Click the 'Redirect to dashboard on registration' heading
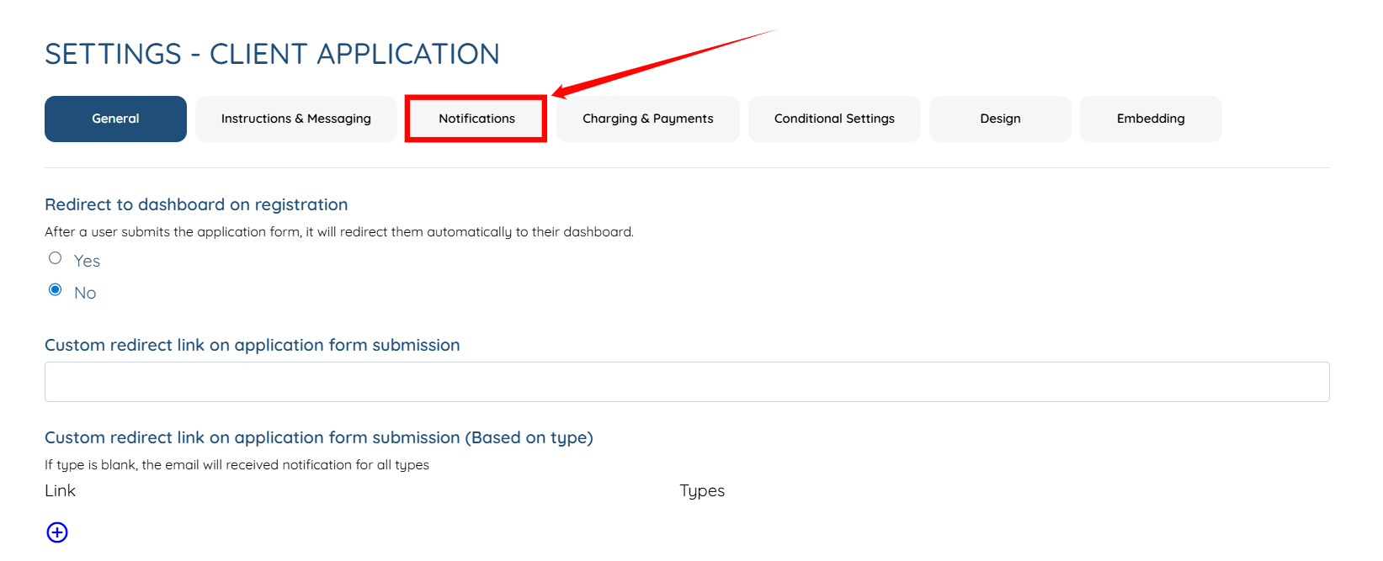 (196, 204)
